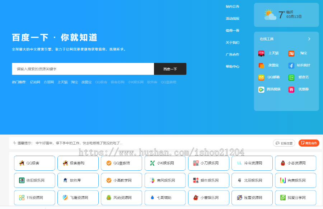
Task: Expand 在线工具 with the chevron arrow
Action: pyautogui.click(x=309, y=39)
